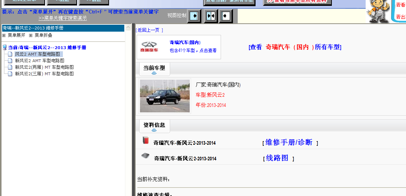The height and width of the screenshot is (196, 406).
Task: Open 查看 奇瑞汽车（国内）所有车型 link
Action: 295,47
